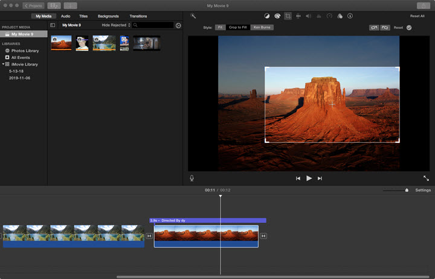Collapse the iMovie Library tree
This screenshot has width=435, height=279.
point(3,64)
